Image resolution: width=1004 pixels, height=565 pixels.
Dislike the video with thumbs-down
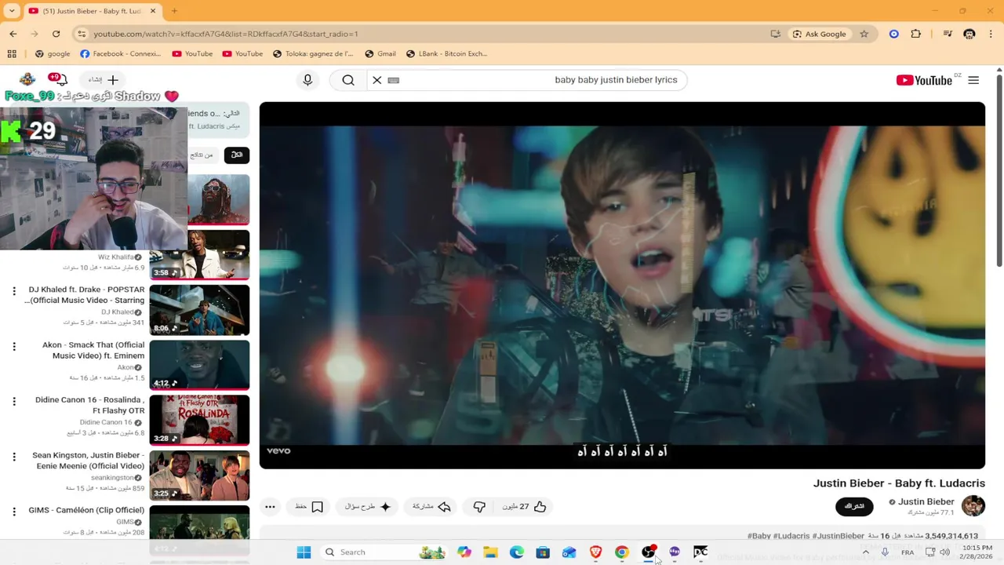[x=479, y=507]
